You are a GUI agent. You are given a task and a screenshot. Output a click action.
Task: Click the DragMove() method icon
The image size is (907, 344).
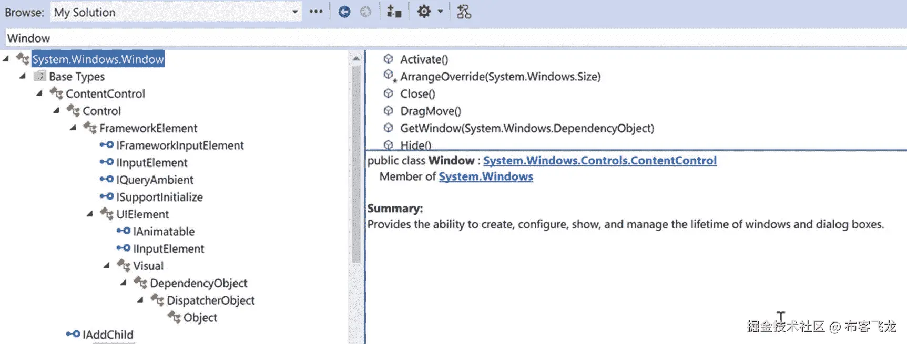[x=388, y=111]
